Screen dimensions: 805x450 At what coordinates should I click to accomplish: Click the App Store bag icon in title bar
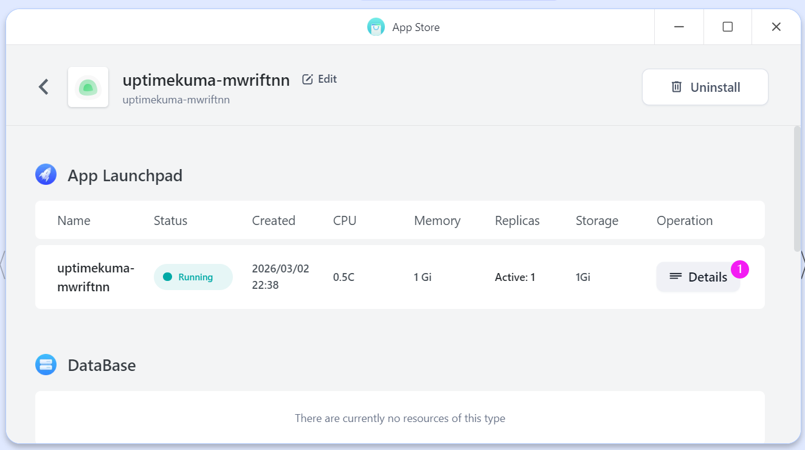tap(376, 27)
